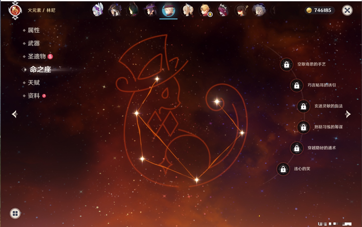Open the grid menu icon at bottom left
Image resolution: width=362 pixels, height=227 pixels.
click(x=15, y=213)
